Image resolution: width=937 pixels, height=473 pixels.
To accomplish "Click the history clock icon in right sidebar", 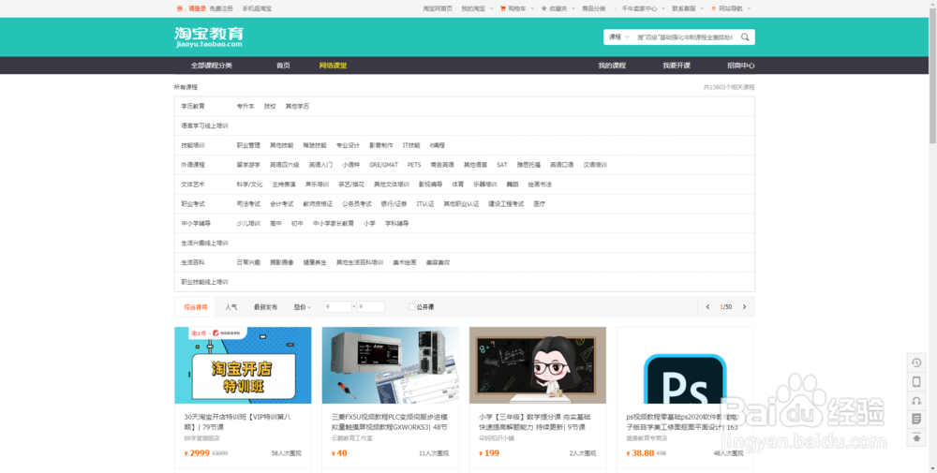I will coord(916,362).
